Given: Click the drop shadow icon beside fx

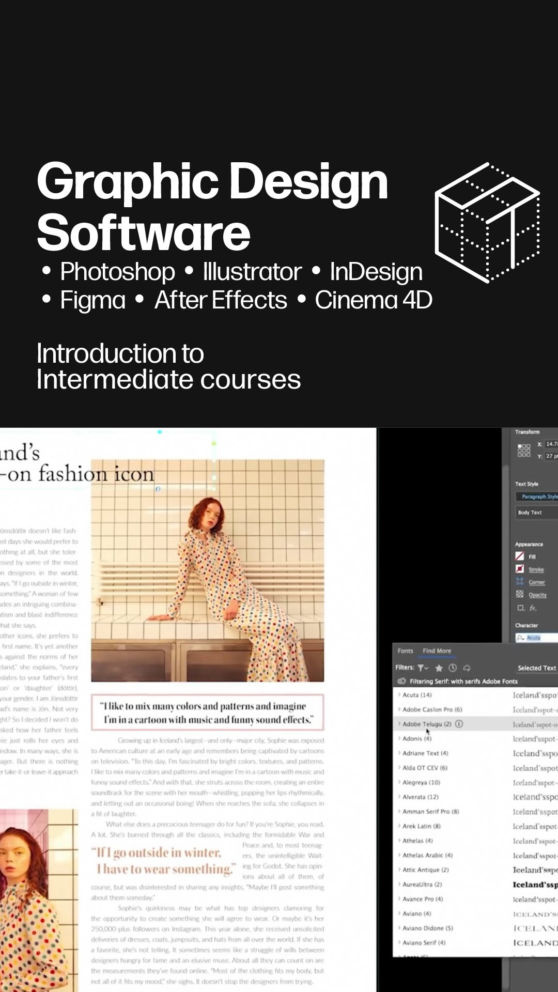Looking at the screenshot, I should 521,608.
